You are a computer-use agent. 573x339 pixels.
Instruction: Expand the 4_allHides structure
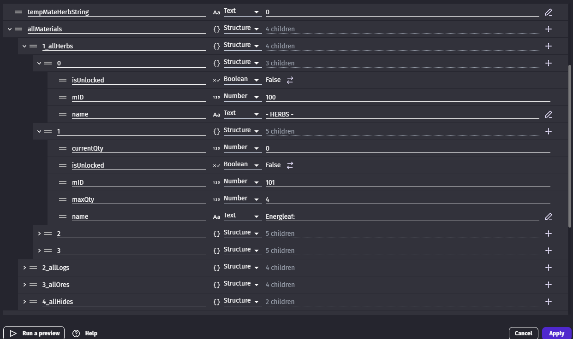(24, 302)
